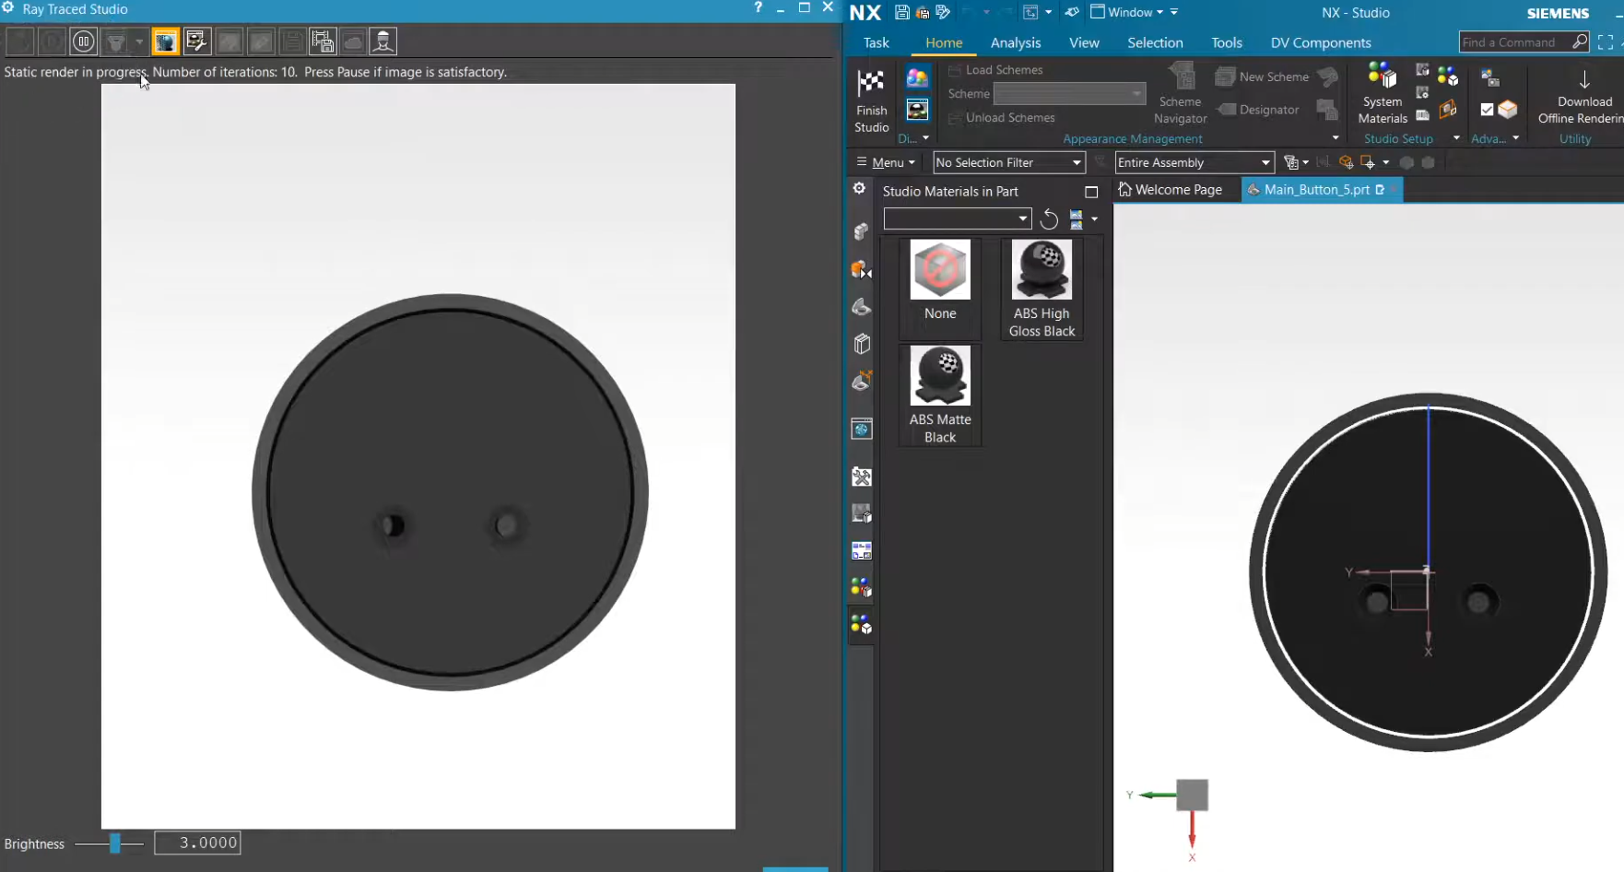Click the highlighted static image render icon
This screenshot has width=1624, height=872.
tap(166, 41)
